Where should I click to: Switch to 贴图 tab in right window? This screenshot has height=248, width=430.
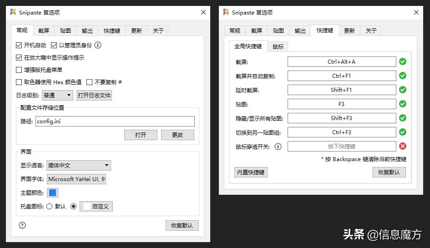coord(278,31)
